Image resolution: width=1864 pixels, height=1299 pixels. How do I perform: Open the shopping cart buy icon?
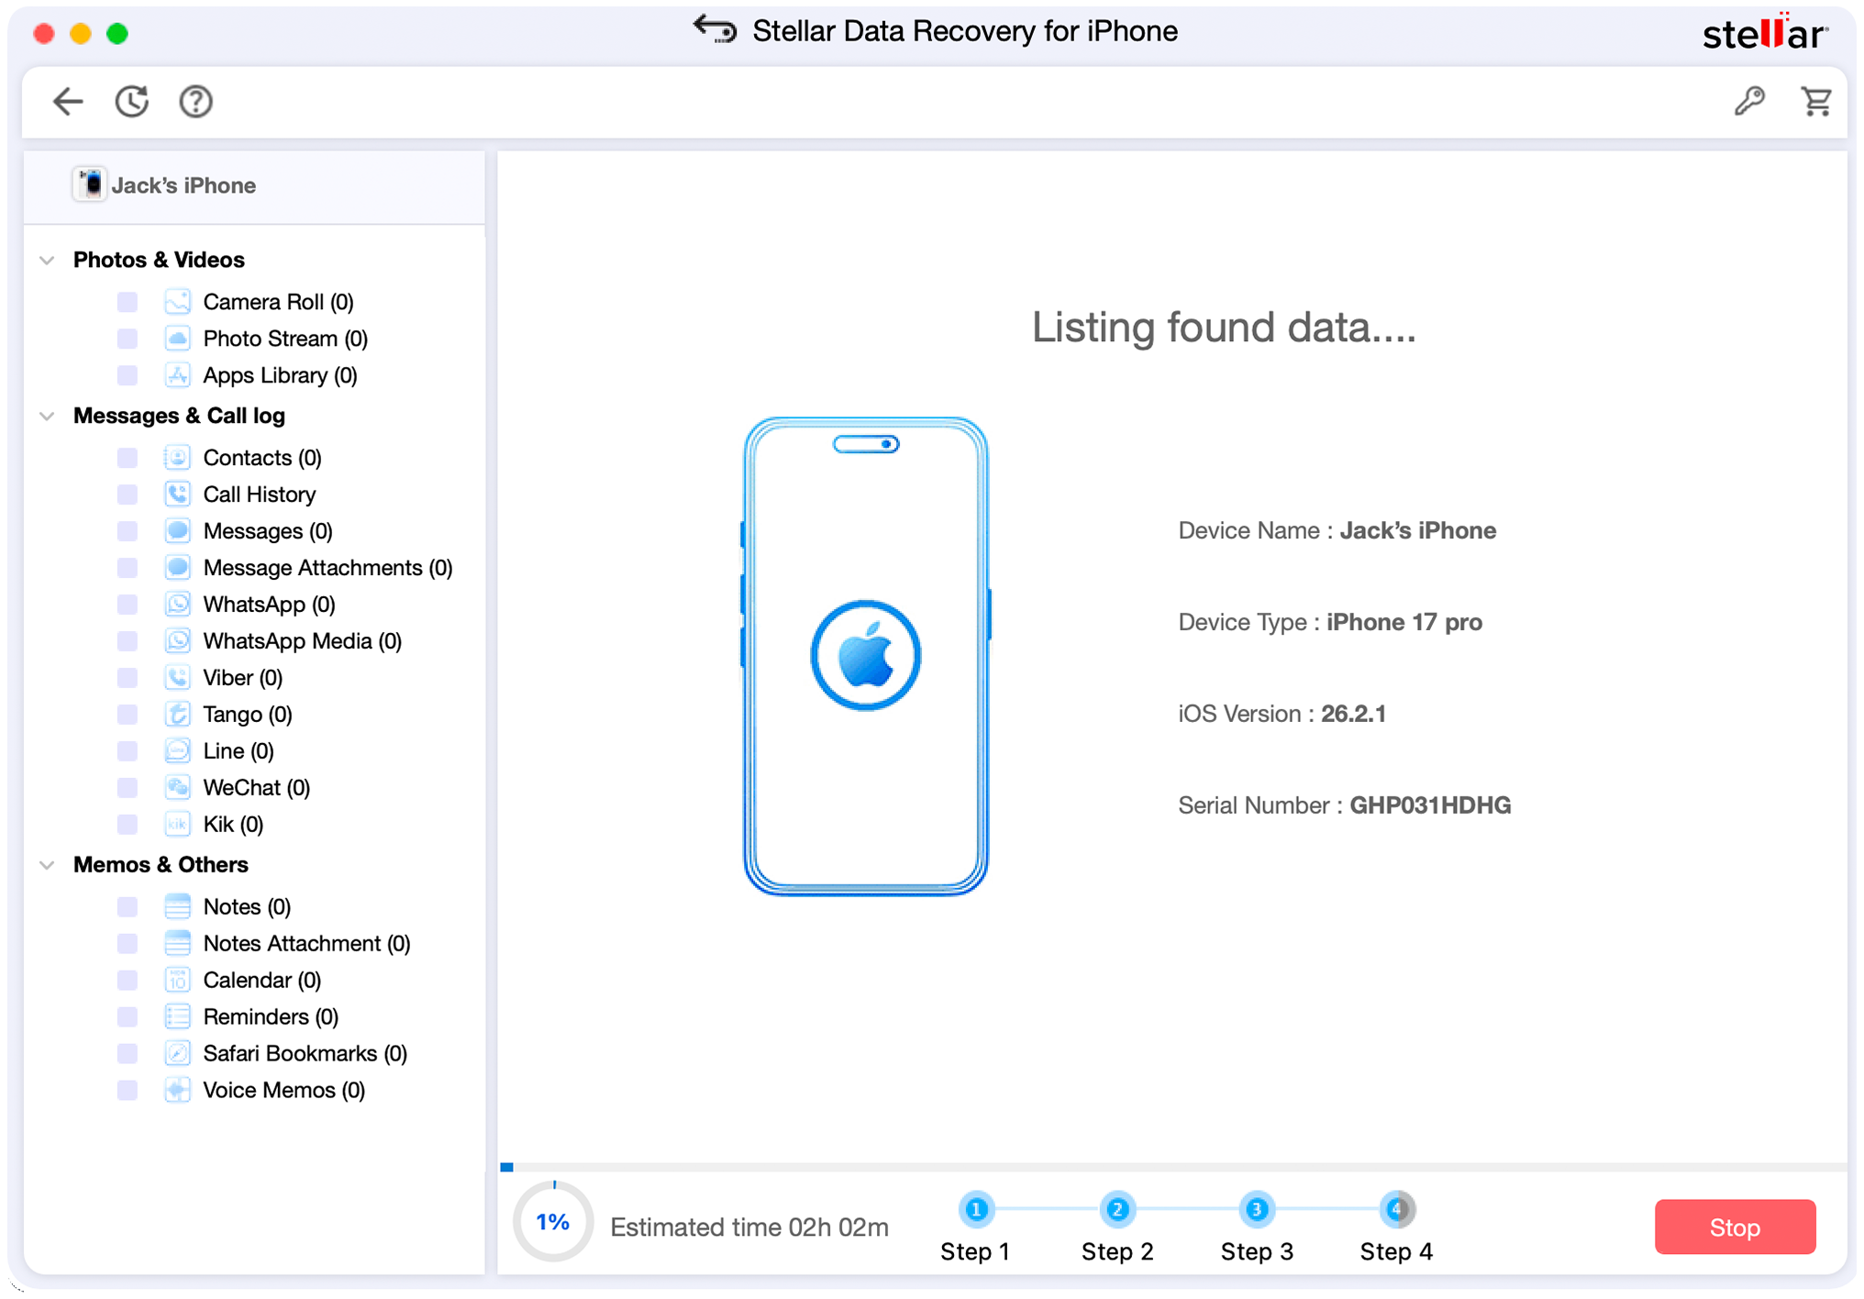(1816, 101)
